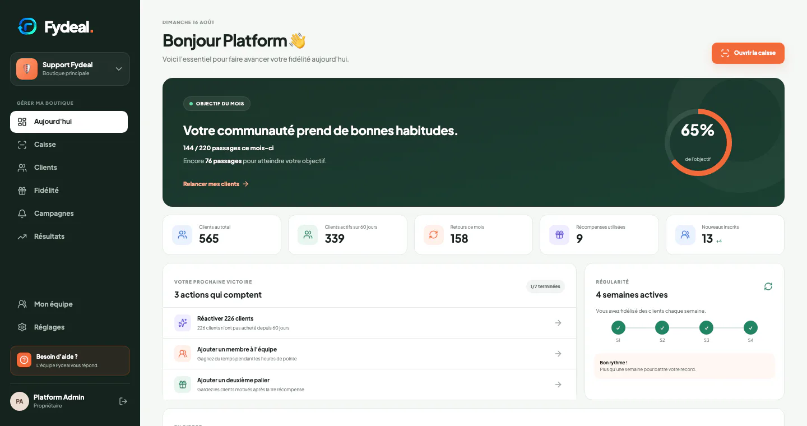Open the Clients actifs sur 60 jours card
Screen dimensions: 807x426
point(347,235)
